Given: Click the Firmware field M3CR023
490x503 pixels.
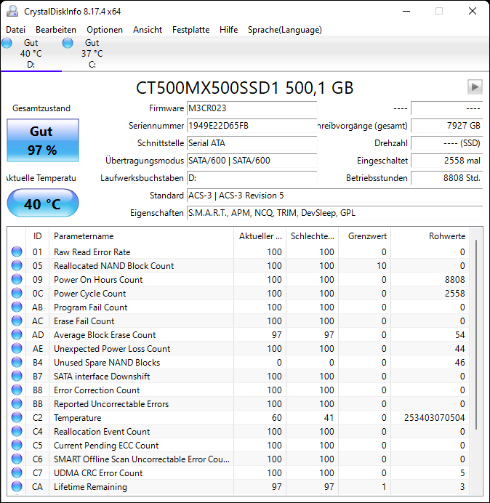Looking at the screenshot, I should pos(252,108).
